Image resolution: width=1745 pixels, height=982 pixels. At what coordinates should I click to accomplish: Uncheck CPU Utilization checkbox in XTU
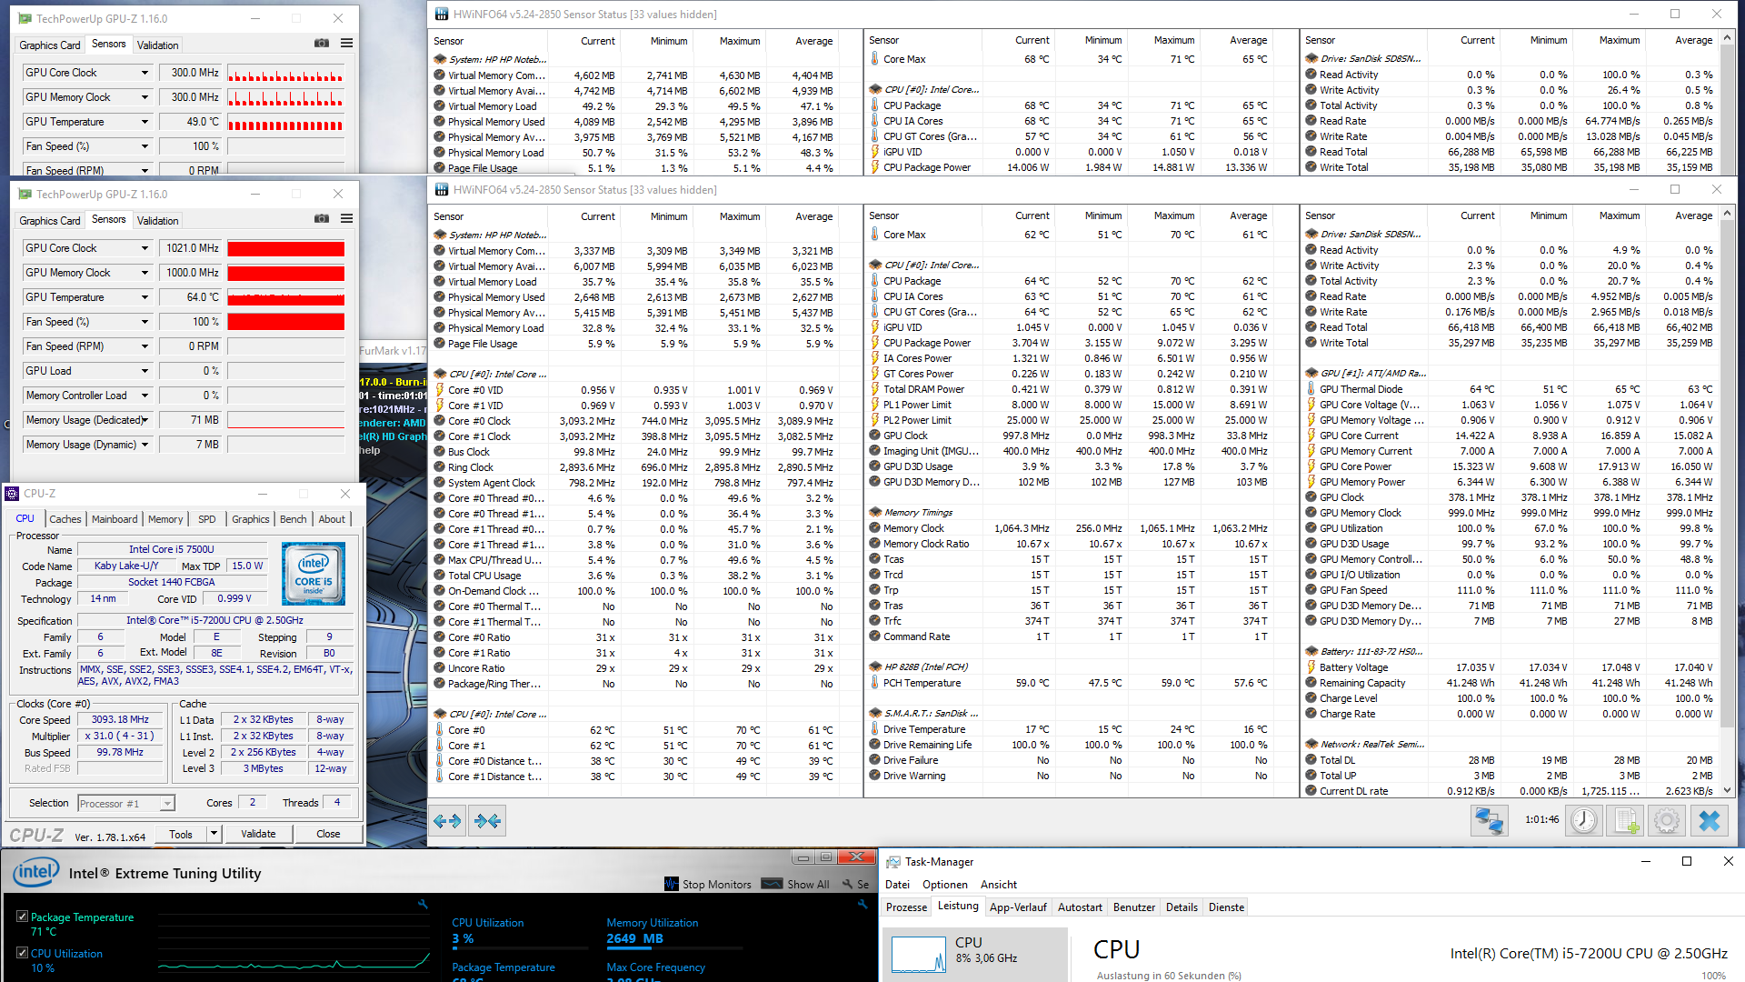(x=22, y=953)
